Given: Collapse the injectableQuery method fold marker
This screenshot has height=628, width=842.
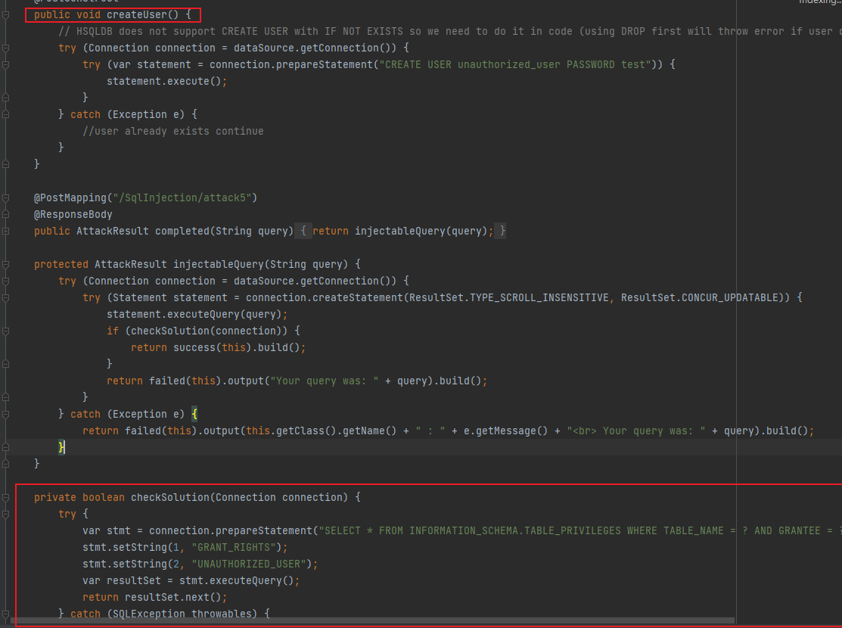Looking at the screenshot, I should pyautogui.click(x=6, y=264).
